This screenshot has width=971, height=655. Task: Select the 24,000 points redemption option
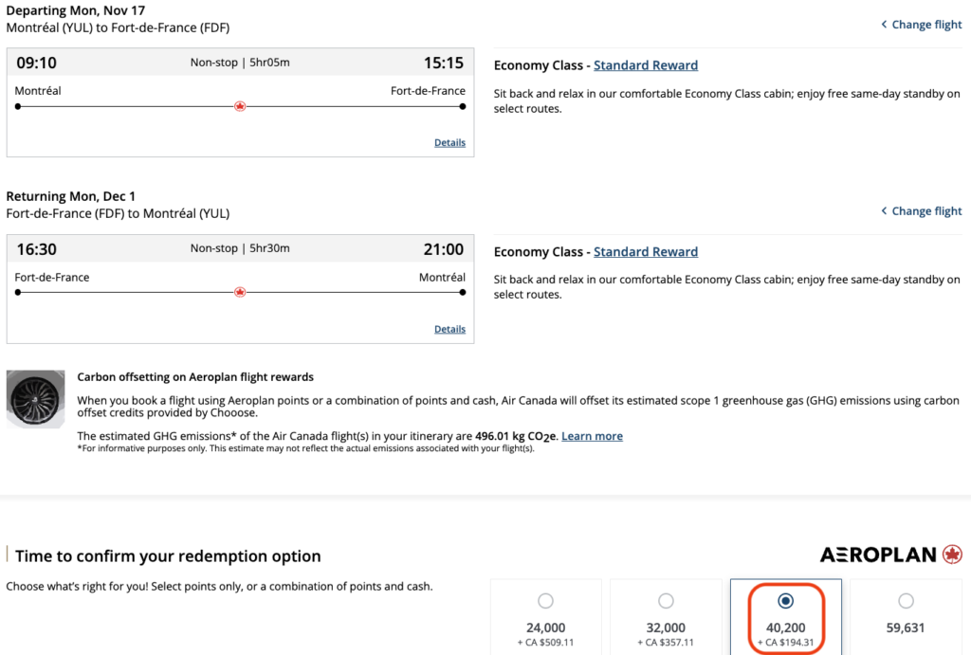(545, 601)
